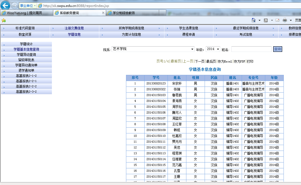Viewport: 301px width, 185px height.
Task: Click the 专业号 column header
Action: [x=253, y=78]
